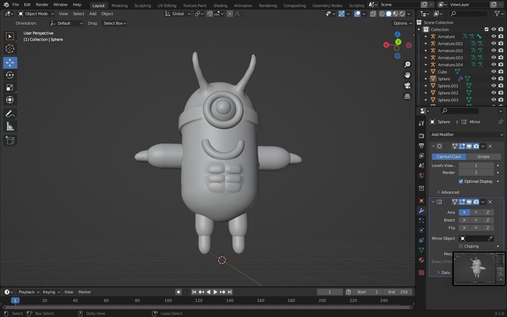Expand the Mirror Data section

click(x=443, y=273)
